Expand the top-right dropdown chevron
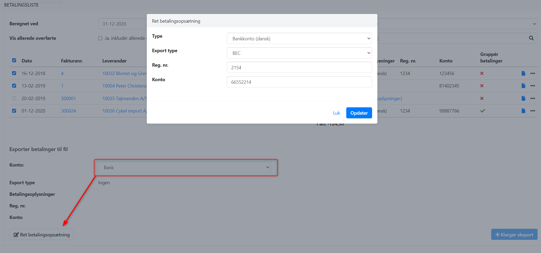The height and width of the screenshot is (253, 541). coord(534,24)
